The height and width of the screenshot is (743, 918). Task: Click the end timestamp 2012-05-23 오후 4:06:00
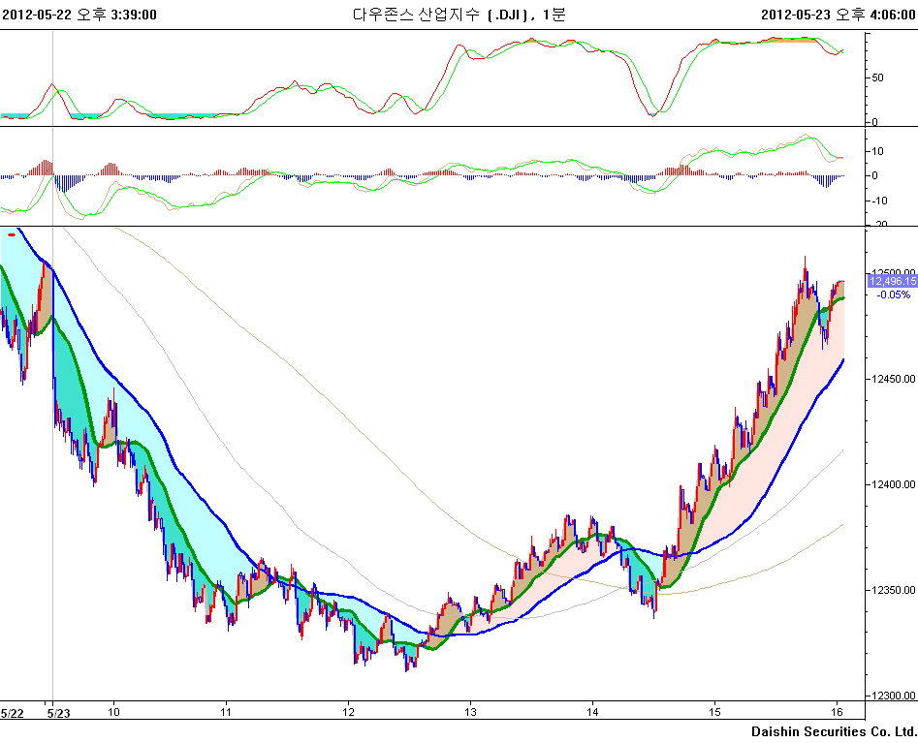coord(839,15)
